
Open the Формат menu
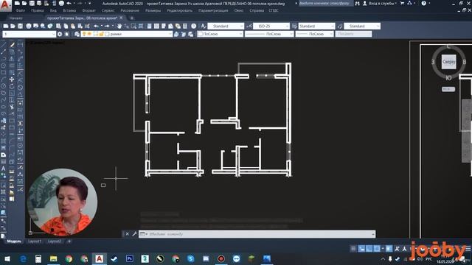click(x=88, y=10)
